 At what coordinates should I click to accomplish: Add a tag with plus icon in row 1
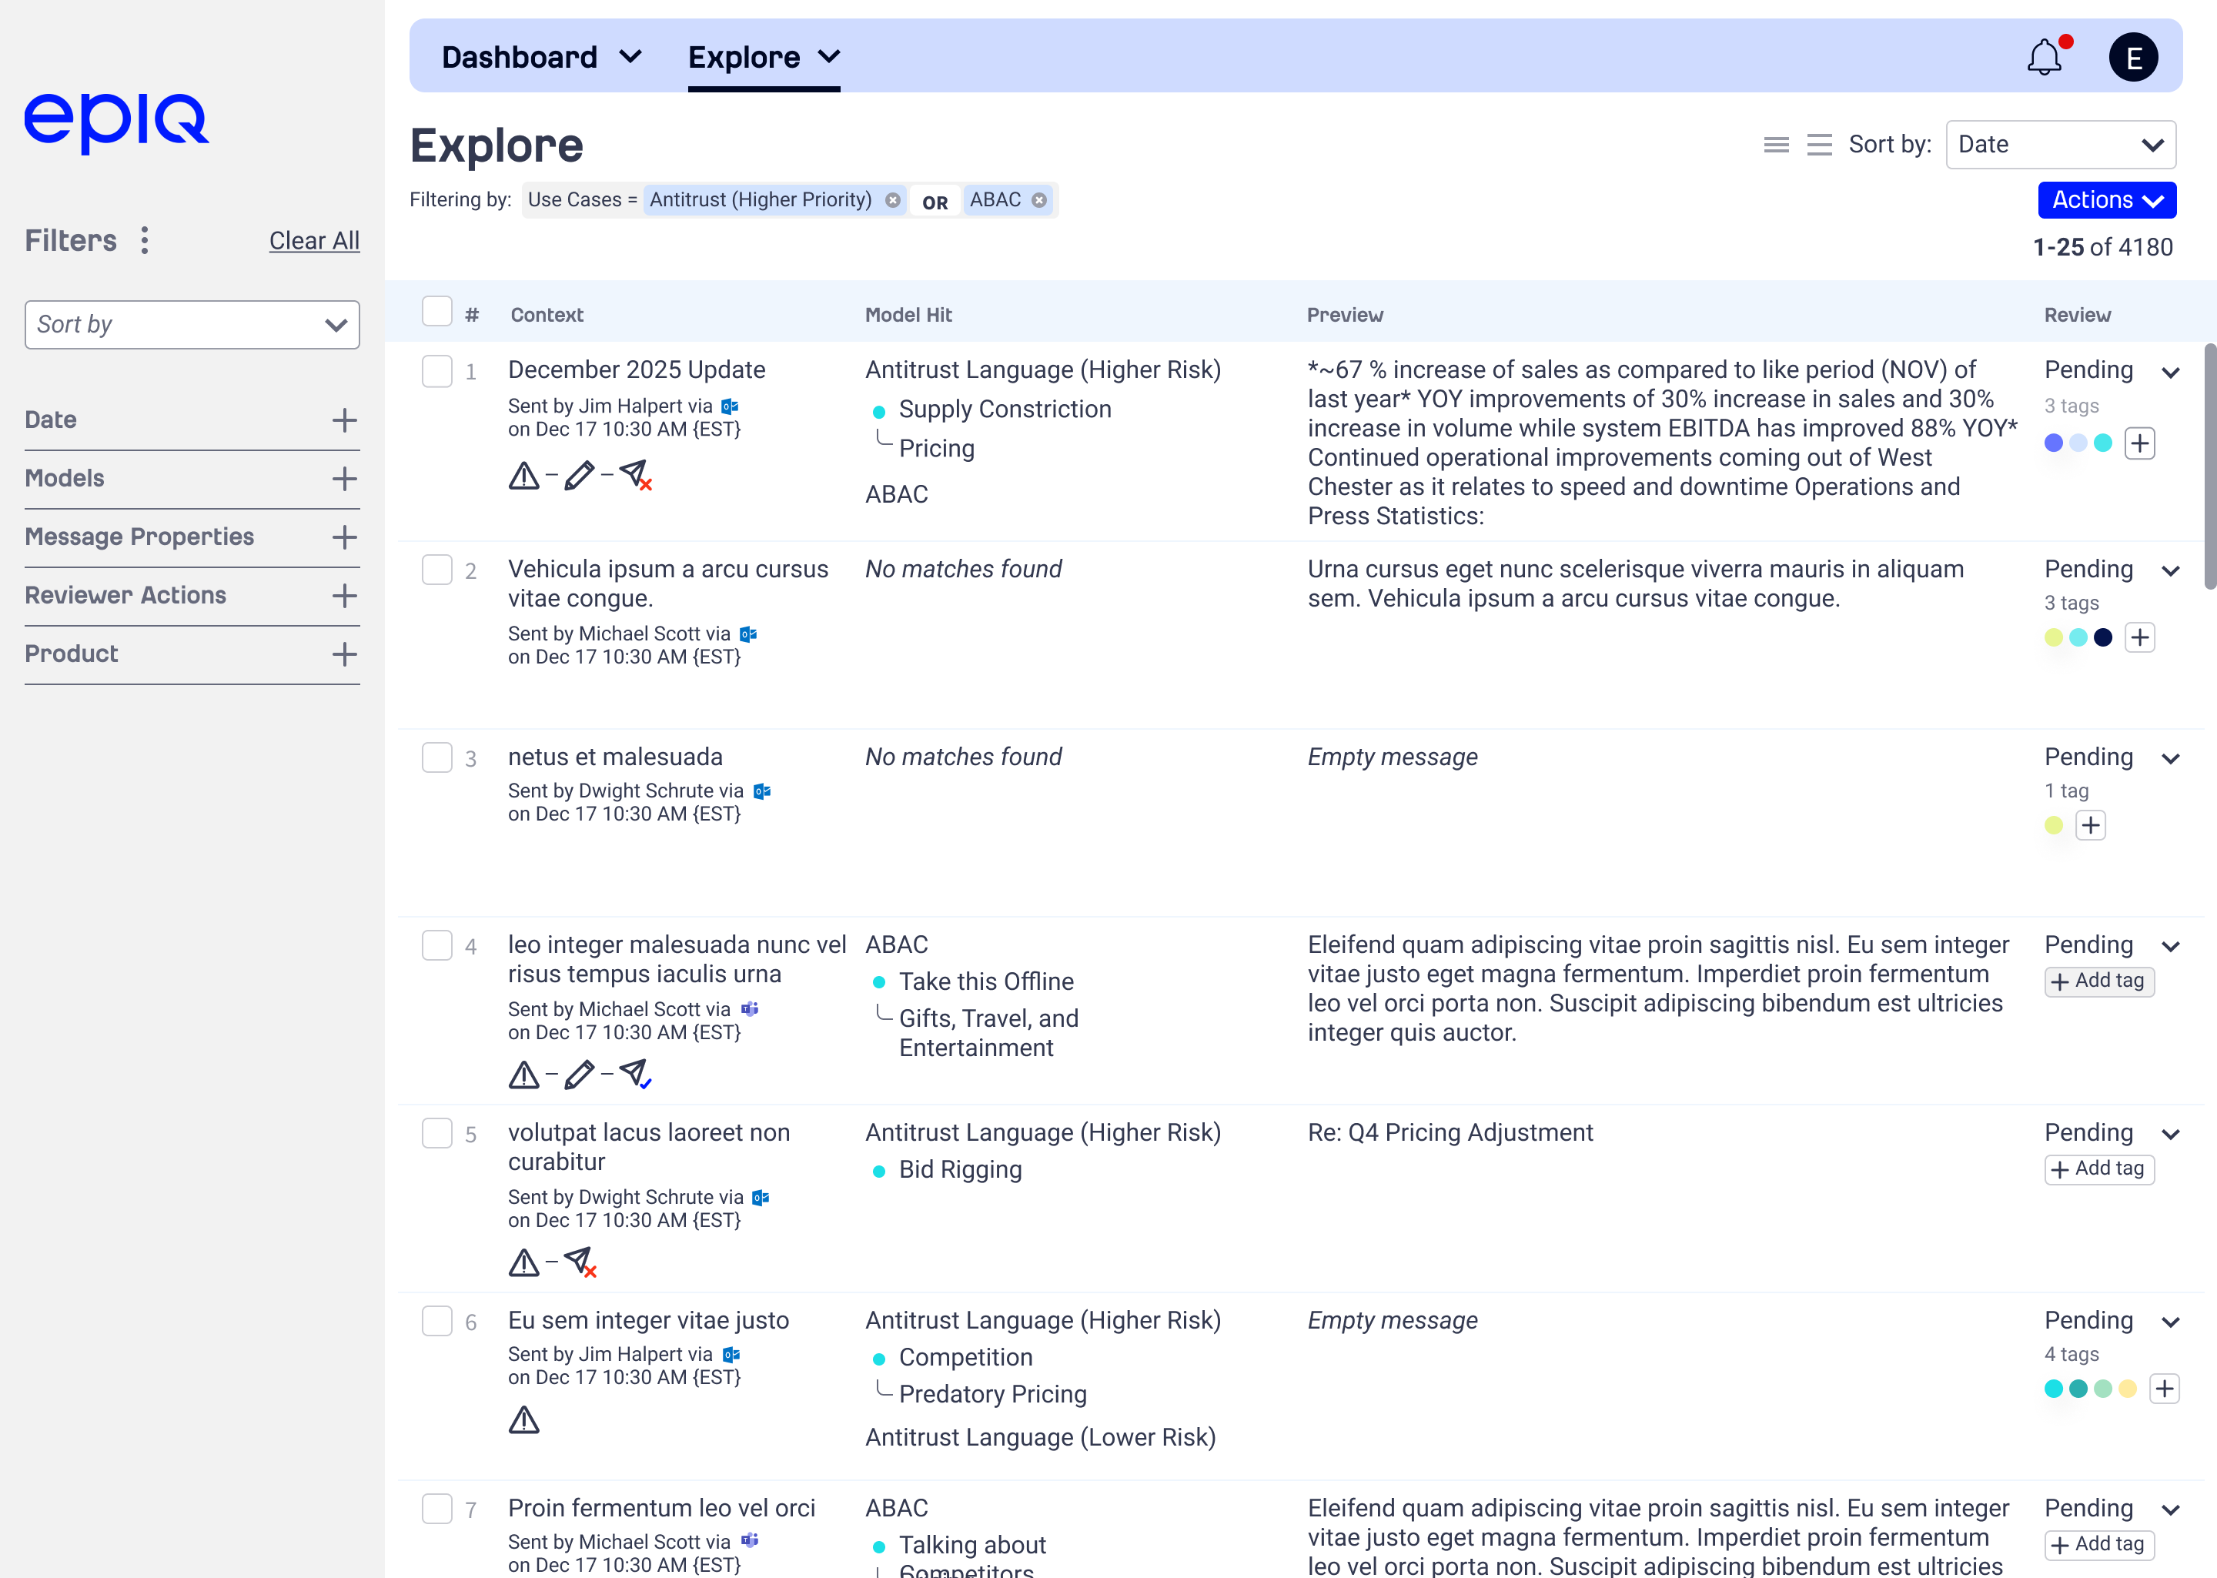point(2139,443)
